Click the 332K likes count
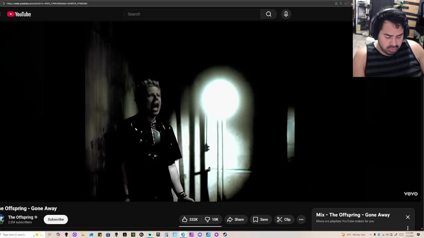 click(193, 219)
